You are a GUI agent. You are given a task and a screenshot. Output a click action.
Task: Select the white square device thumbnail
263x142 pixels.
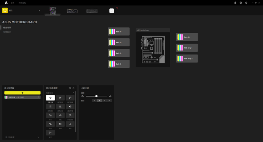click(111, 11)
